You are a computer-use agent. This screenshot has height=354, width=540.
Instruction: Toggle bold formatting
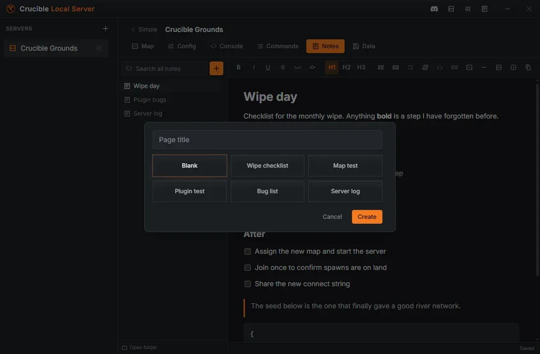[238, 67]
